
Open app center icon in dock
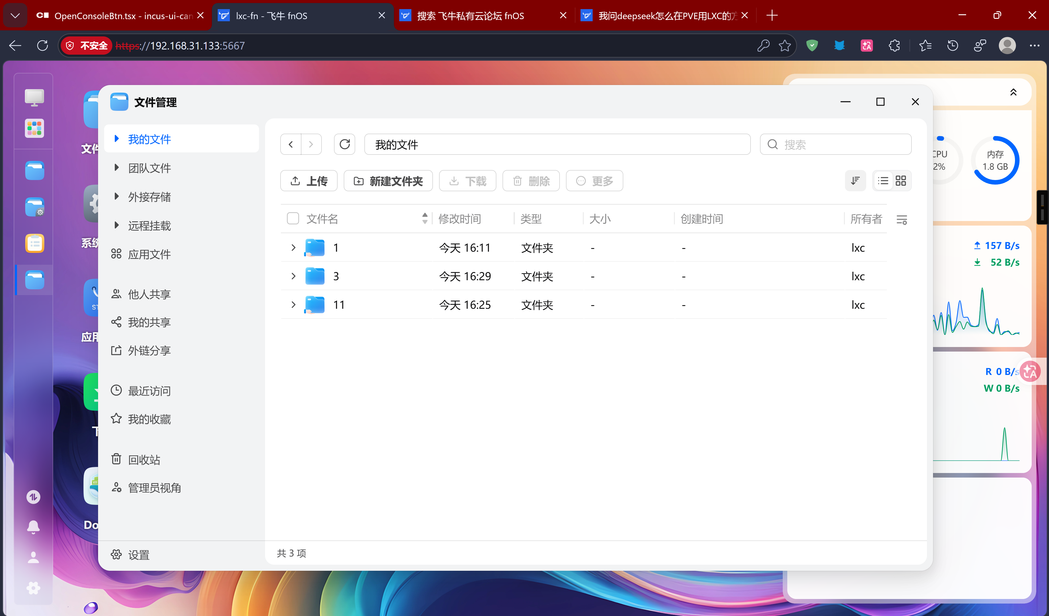pos(34,128)
